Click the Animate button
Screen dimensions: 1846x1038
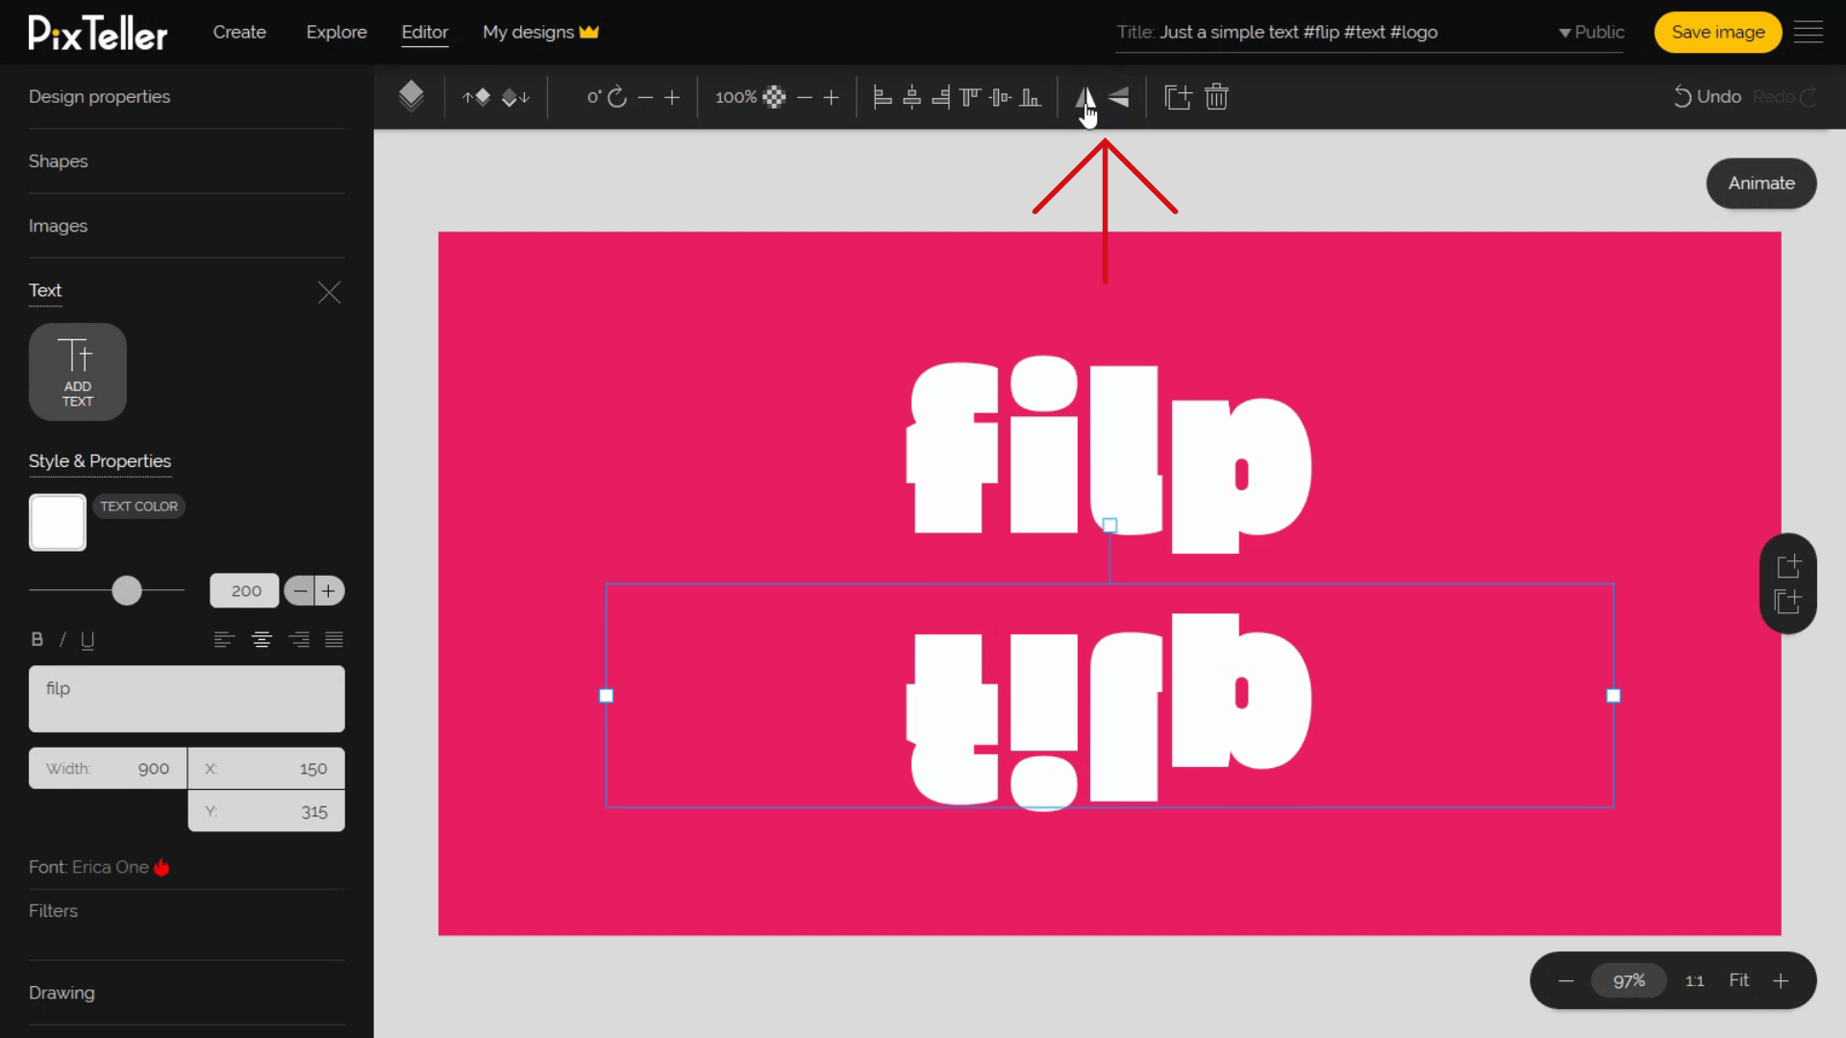click(1761, 183)
